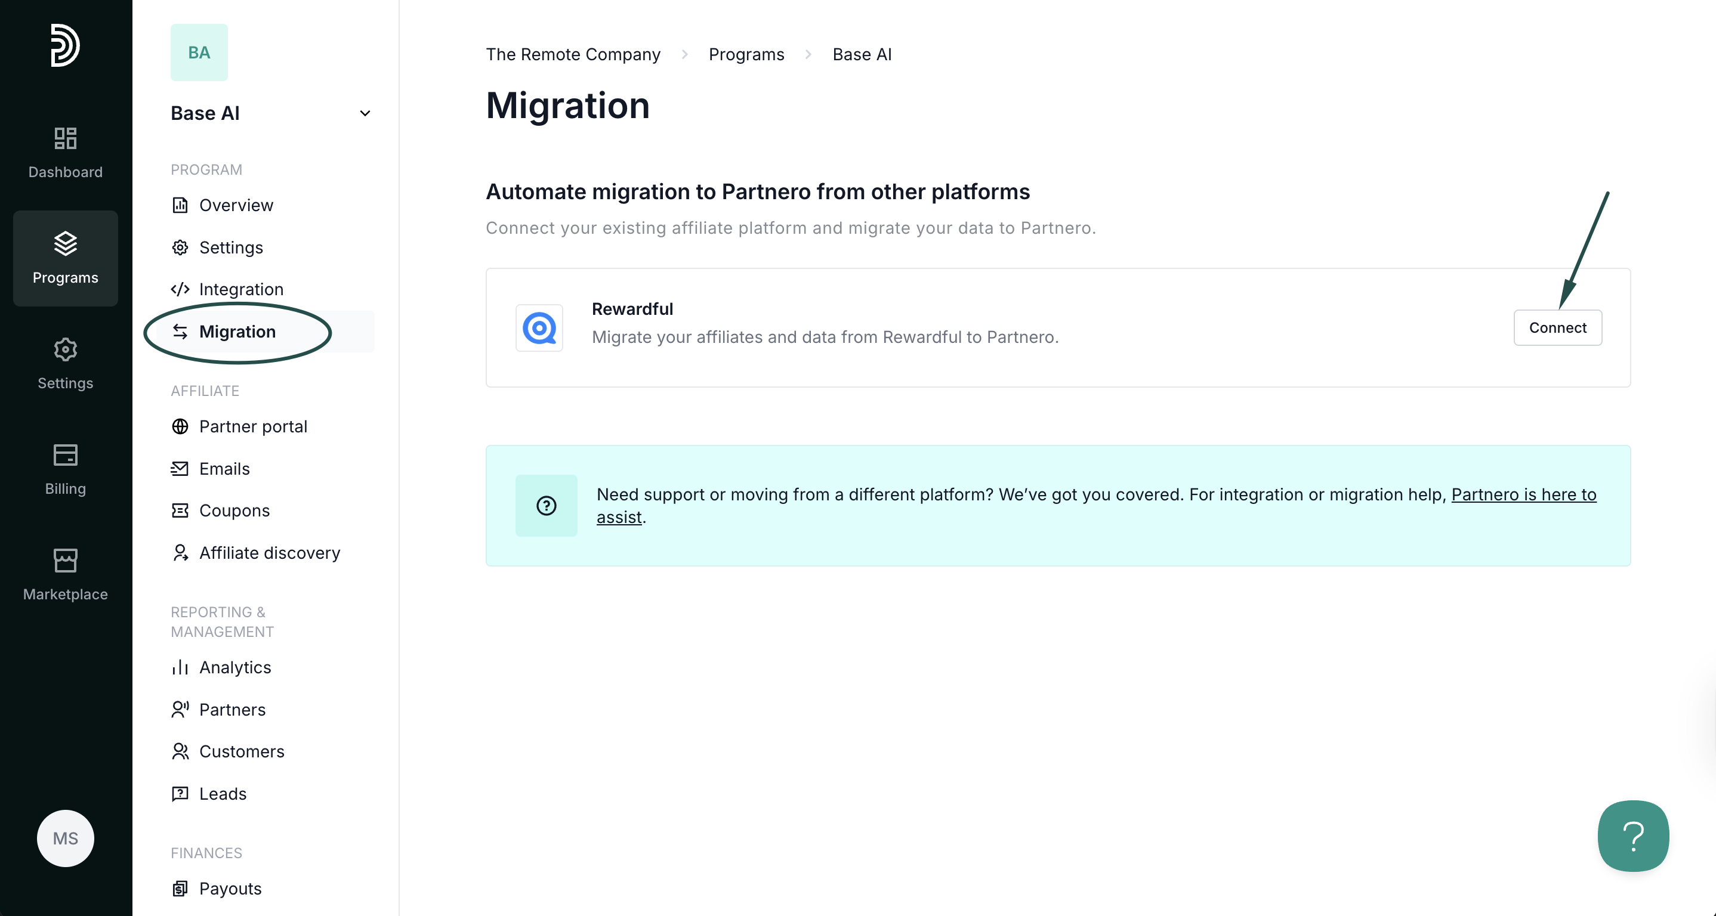Click the Programs breadcrumb link
The height and width of the screenshot is (916, 1716).
tap(746, 55)
